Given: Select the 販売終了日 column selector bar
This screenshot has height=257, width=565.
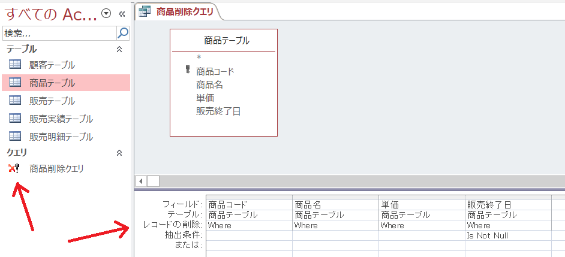Looking at the screenshot, I should (x=509, y=198).
